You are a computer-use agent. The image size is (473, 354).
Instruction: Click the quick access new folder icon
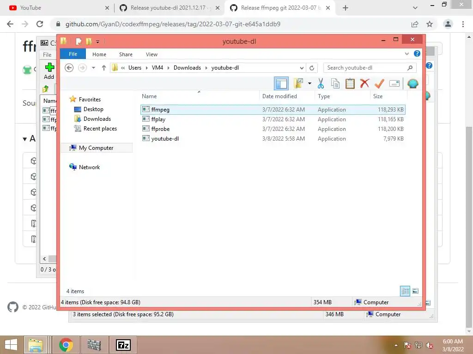click(x=88, y=41)
